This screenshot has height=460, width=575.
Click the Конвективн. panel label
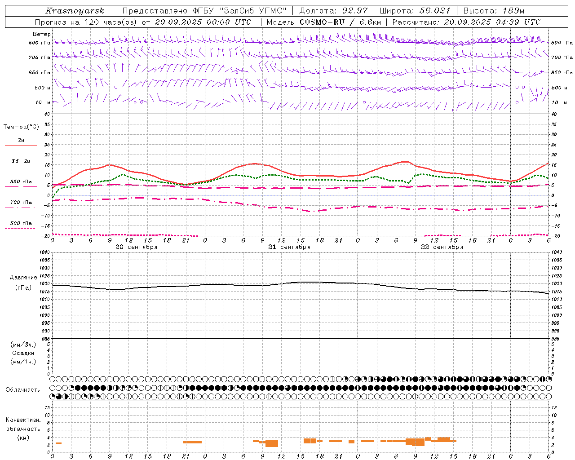tap(23, 420)
